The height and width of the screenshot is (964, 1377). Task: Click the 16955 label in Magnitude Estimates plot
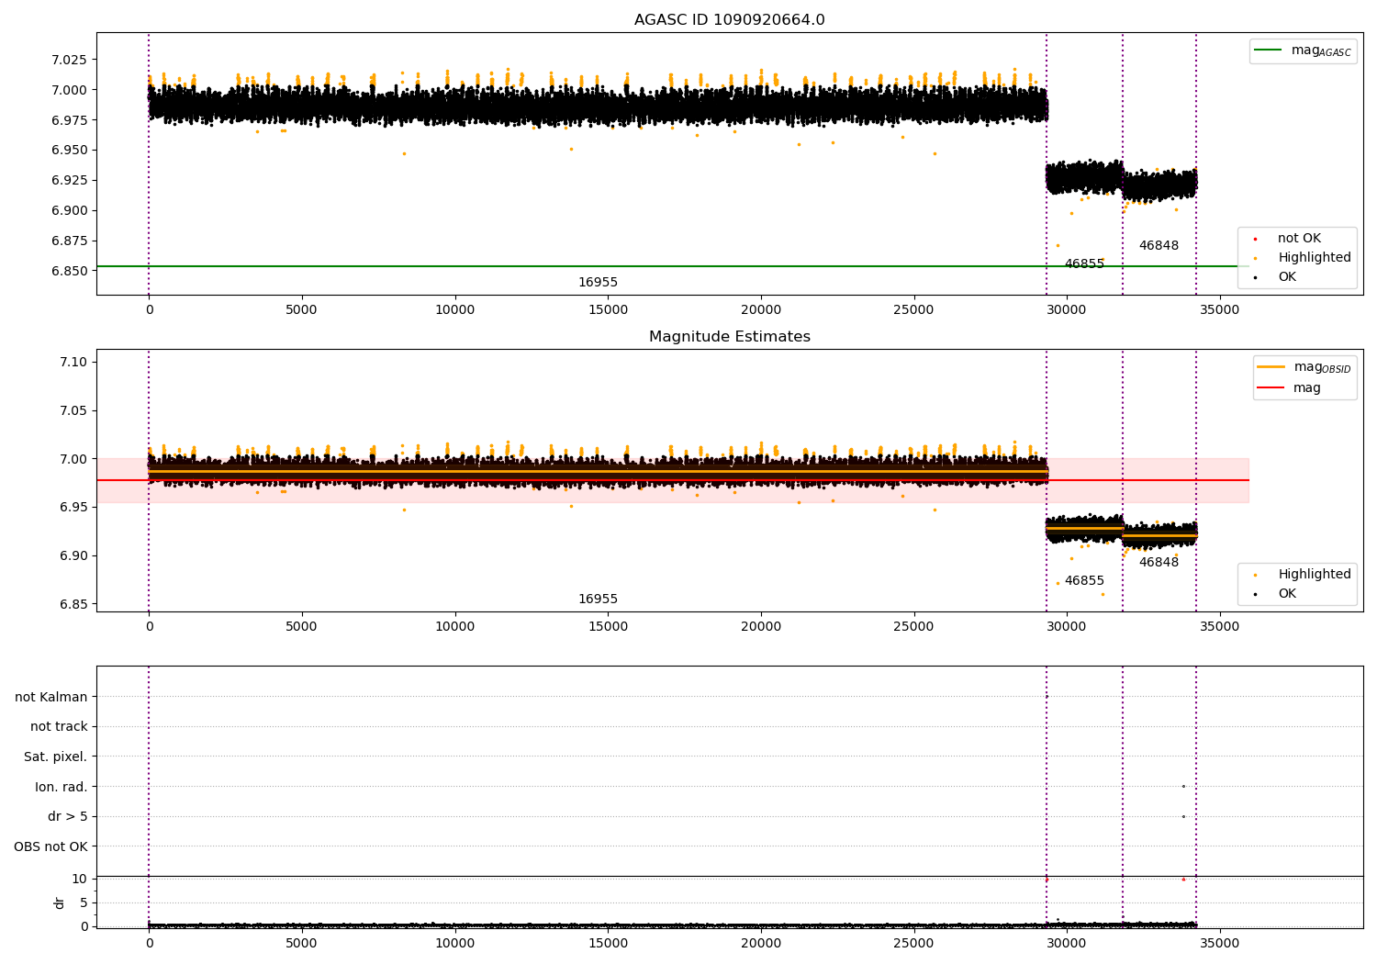(598, 600)
